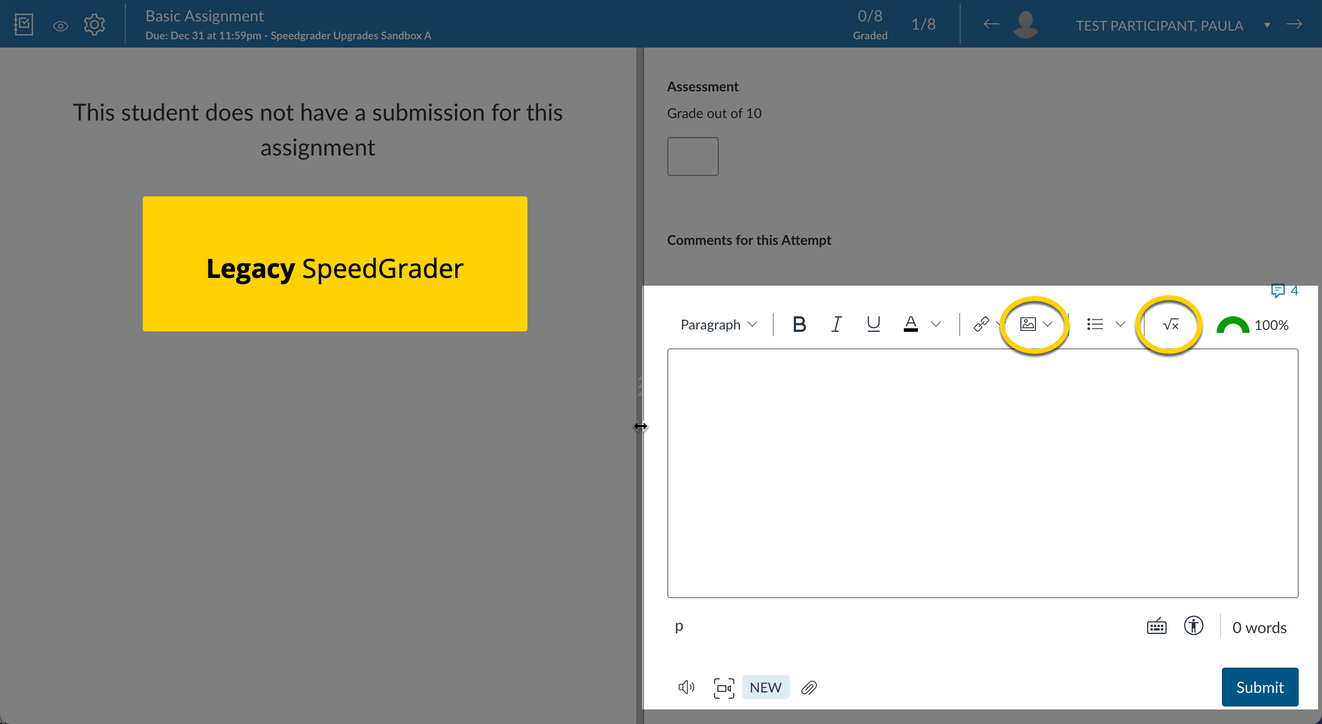Open the list options dropdown arrow
1322x724 pixels.
pos(1121,324)
